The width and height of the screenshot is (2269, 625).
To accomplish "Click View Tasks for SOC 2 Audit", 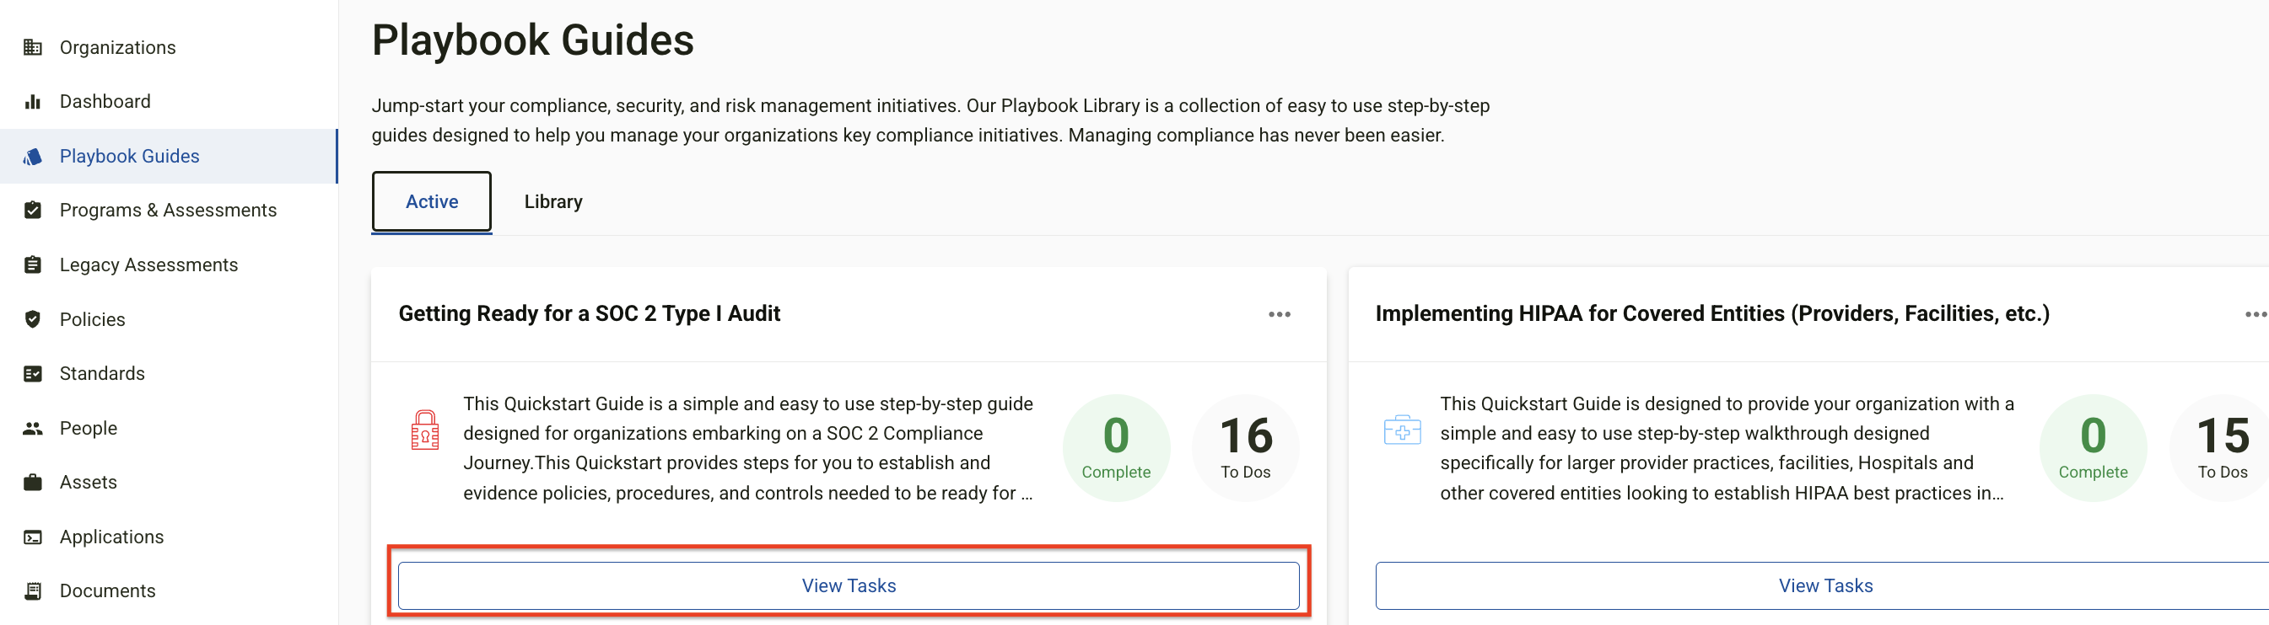I will 849,585.
